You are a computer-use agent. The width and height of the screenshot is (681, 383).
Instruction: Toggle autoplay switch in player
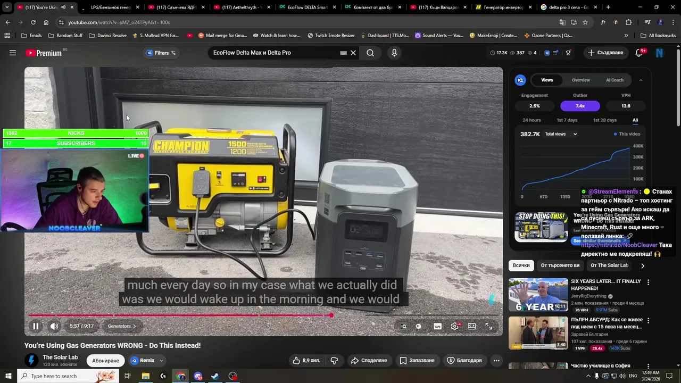pos(419,326)
